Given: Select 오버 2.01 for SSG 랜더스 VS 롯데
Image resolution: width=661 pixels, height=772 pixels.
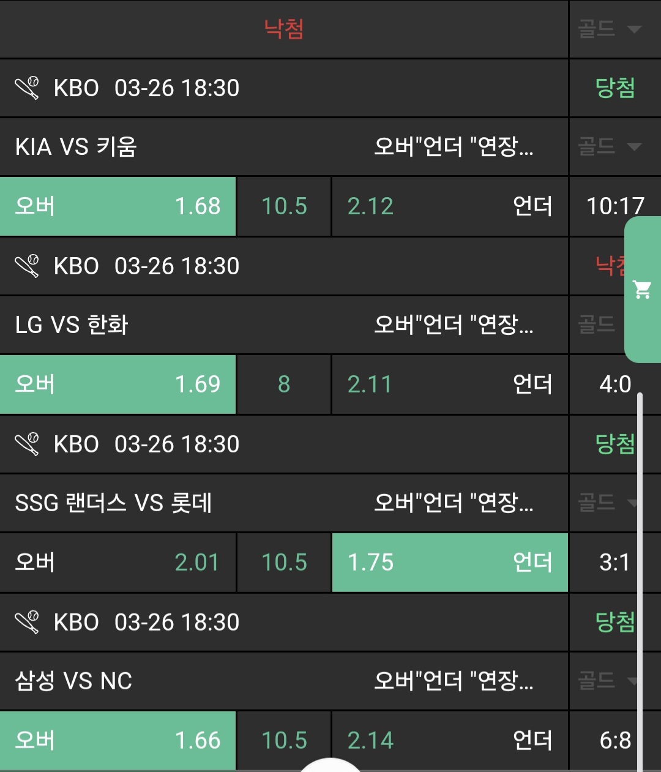Looking at the screenshot, I should point(118,563).
